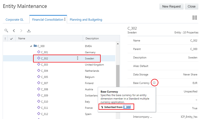Click the Parent property value C_300
The width and height of the screenshot is (200, 119).
click(194, 49)
